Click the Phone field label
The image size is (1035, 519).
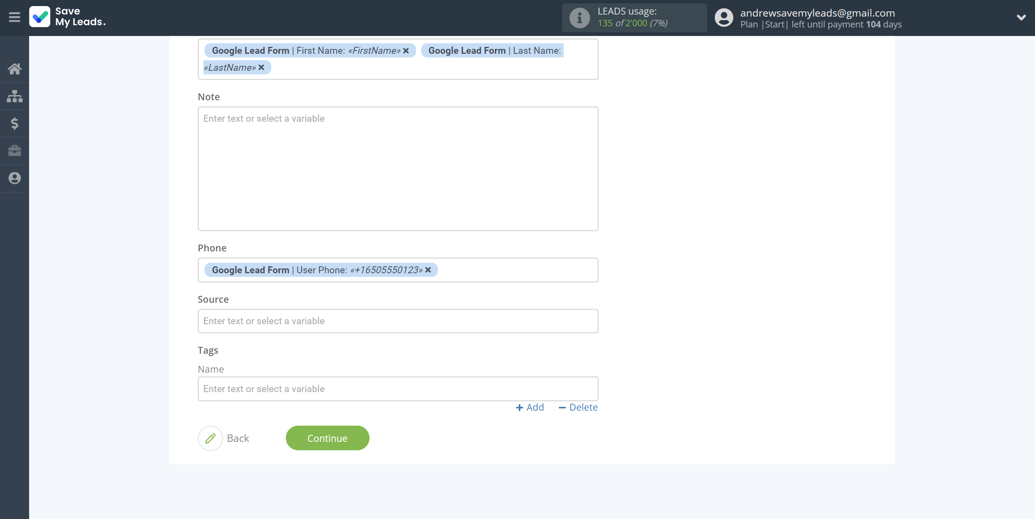click(x=212, y=248)
